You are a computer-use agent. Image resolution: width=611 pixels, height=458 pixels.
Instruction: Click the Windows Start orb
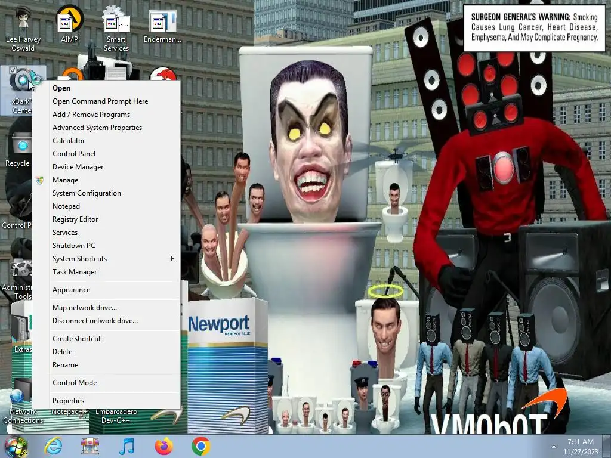[x=16, y=447]
